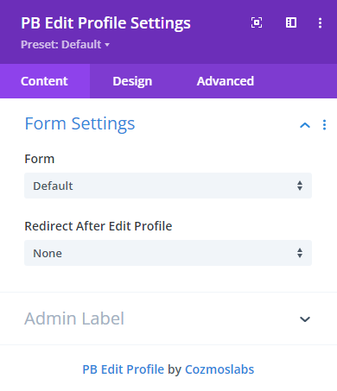The height and width of the screenshot is (391, 337).
Task: Switch to the Advanced tab
Action: point(226,81)
